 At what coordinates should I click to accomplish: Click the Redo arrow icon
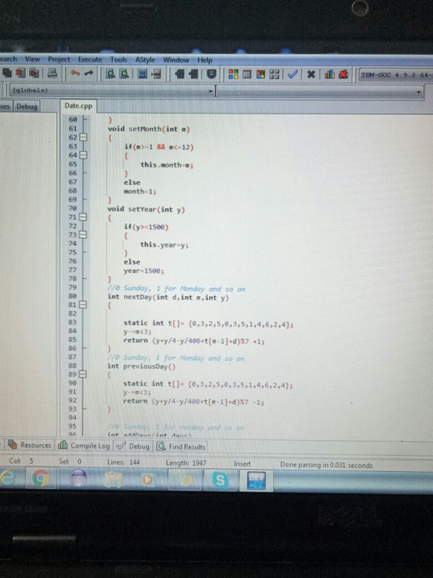click(x=89, y=74)
